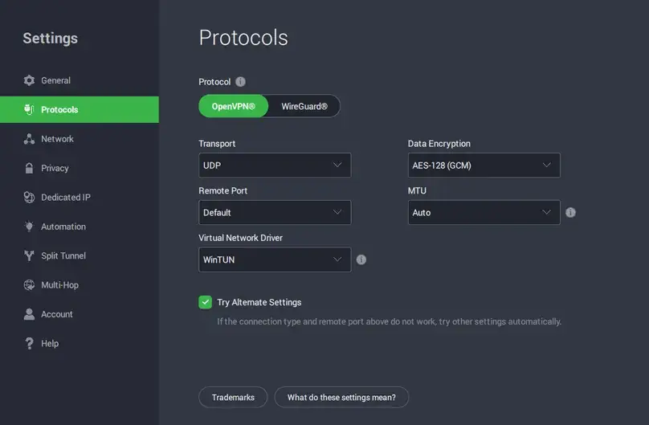Open the Automation settings section
Screen dimensions: 649x425
click(x=80, y=227)
